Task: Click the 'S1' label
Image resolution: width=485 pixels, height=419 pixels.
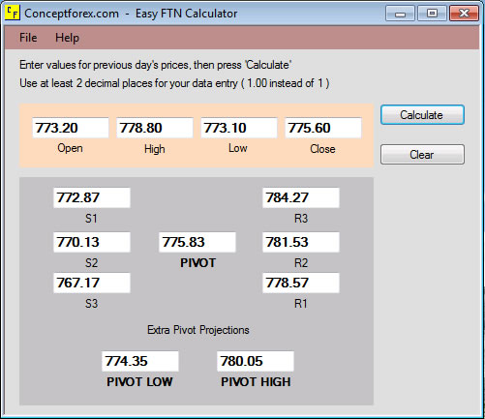Action: [91, 219]
